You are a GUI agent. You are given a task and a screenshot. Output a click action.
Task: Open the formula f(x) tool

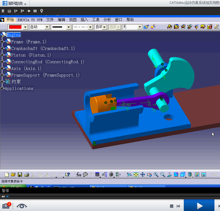click(79, 175)
